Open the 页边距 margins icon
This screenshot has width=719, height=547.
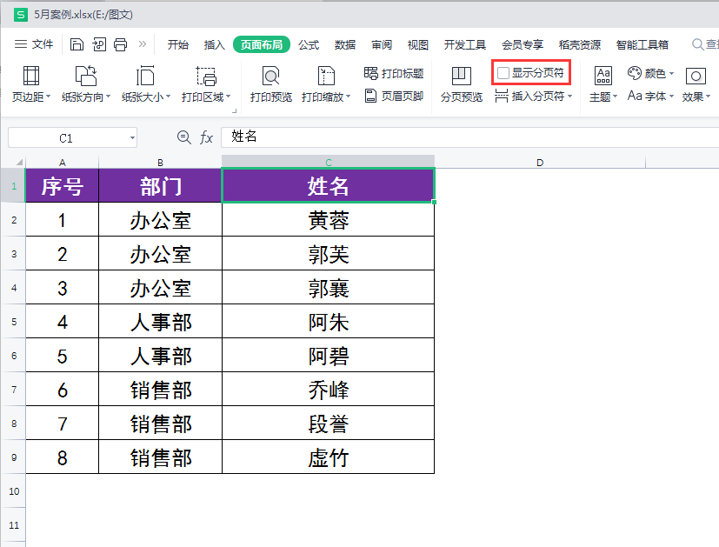30,76
